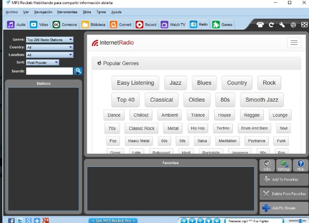Click into the Search input field
This screenshot has width=309, height=223.
[49, 71]
